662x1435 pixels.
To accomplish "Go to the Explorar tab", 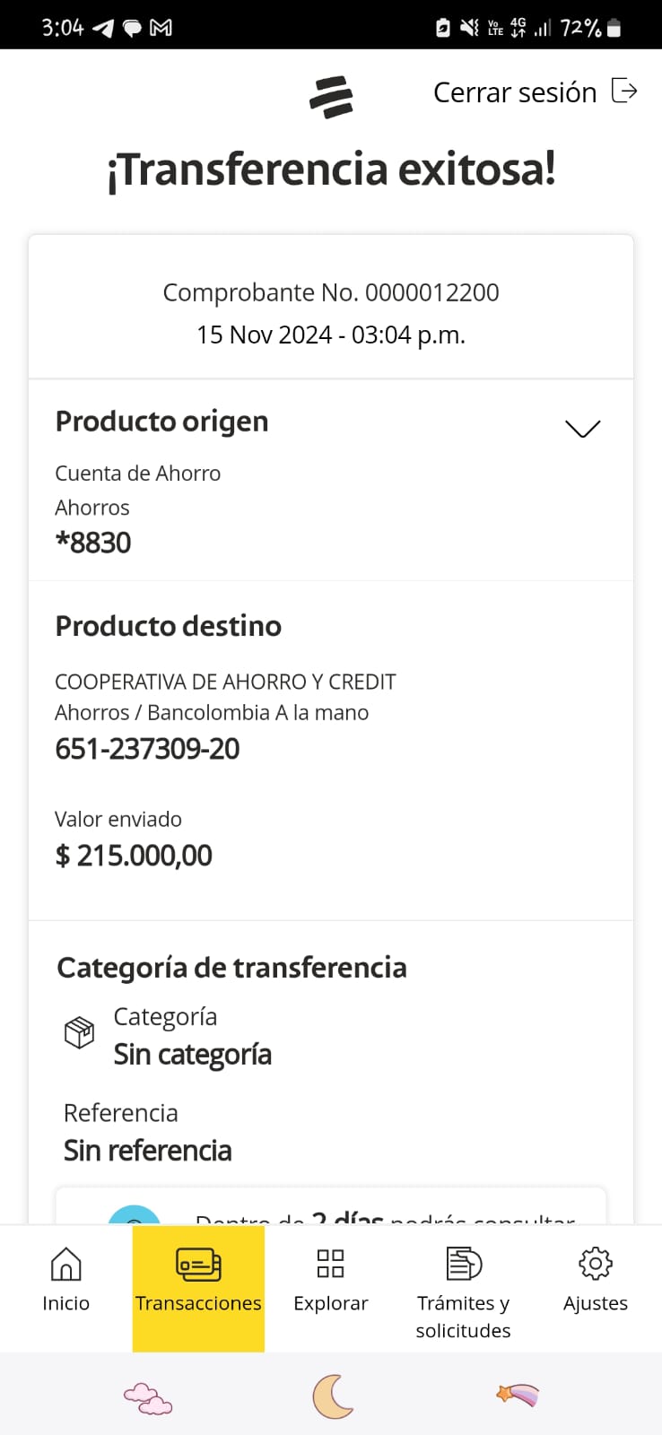I will (331, 1280).
